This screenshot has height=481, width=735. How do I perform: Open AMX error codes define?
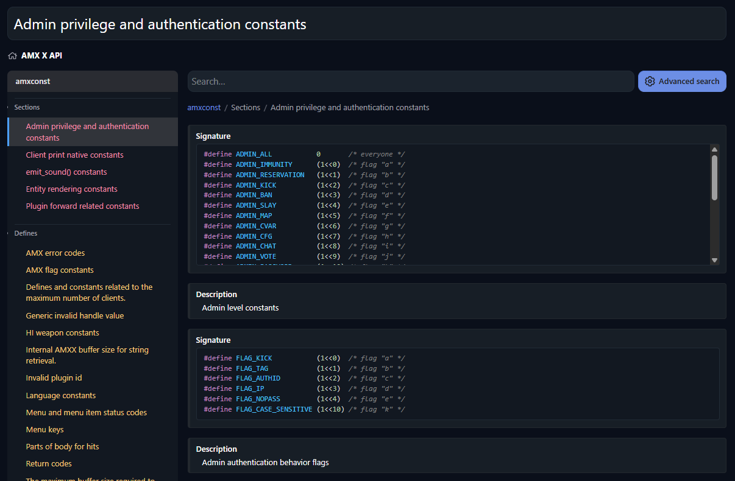(x=55, y=253)
